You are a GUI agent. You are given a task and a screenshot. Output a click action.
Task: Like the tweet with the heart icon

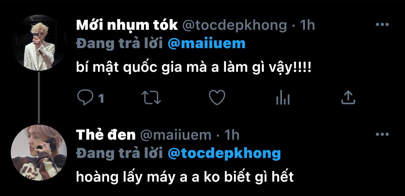[217, 98]
